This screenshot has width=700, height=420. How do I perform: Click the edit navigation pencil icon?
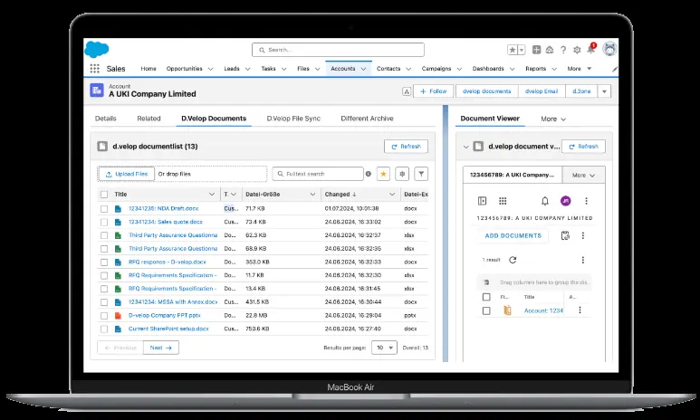tap(615, 69)
